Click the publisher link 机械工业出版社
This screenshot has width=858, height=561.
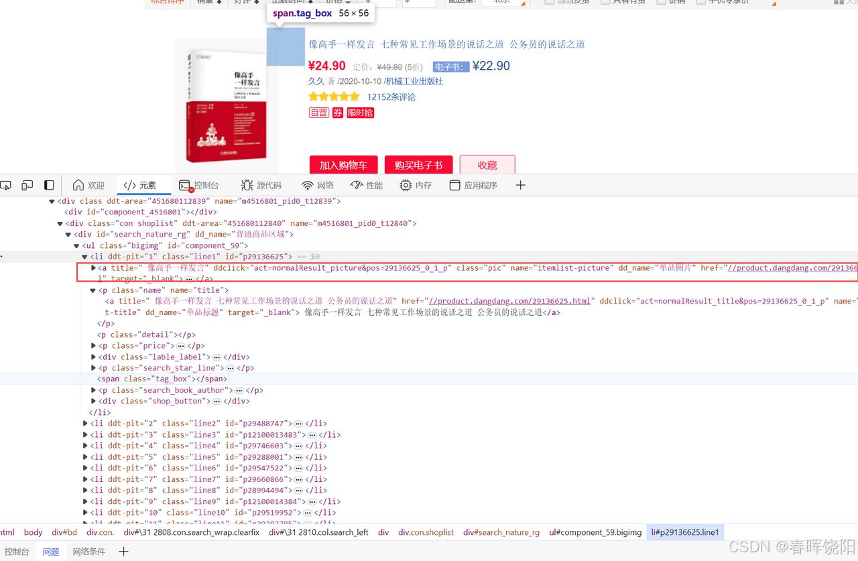(414, 81)
